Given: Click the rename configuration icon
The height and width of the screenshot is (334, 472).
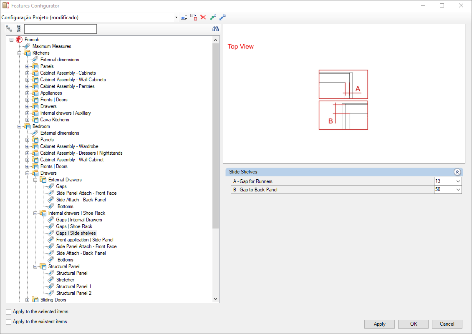Looking at the screenshot, I should pos(184,18).
